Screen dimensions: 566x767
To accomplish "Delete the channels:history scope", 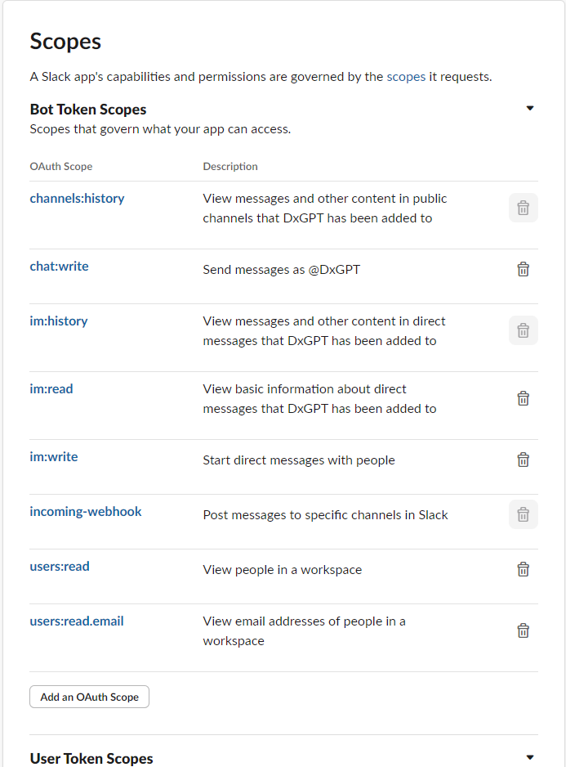I will point(524,209).
